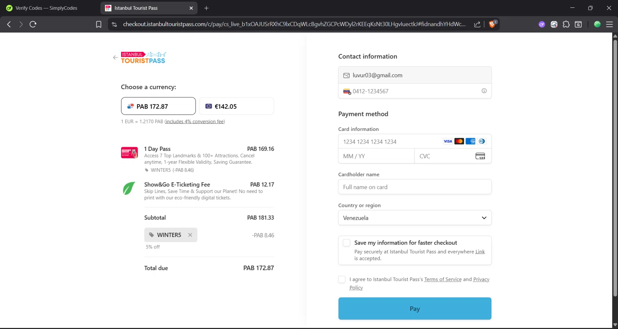Click the email field luvur03@gmail.com

[x=415, y=75]
